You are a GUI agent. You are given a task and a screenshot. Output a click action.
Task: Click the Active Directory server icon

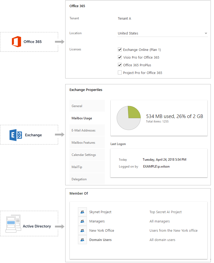pyautogui.click(x=13, y=223)
